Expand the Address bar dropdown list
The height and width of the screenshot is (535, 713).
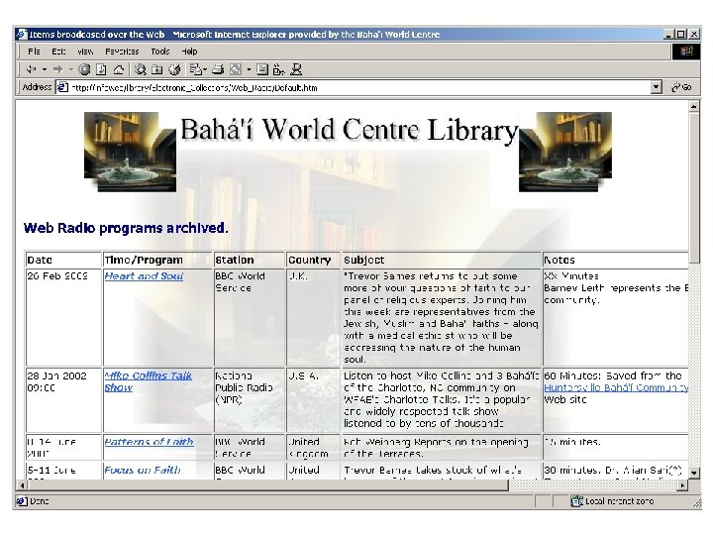(x=656, y=87)
